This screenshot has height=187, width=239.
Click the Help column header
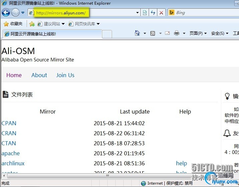tap(185, 112)
